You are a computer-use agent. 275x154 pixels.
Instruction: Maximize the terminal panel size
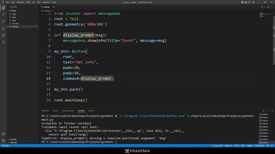(269, 111)
